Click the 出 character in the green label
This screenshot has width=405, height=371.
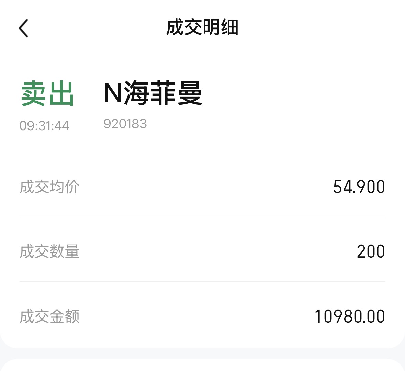(x=61, y=94)
